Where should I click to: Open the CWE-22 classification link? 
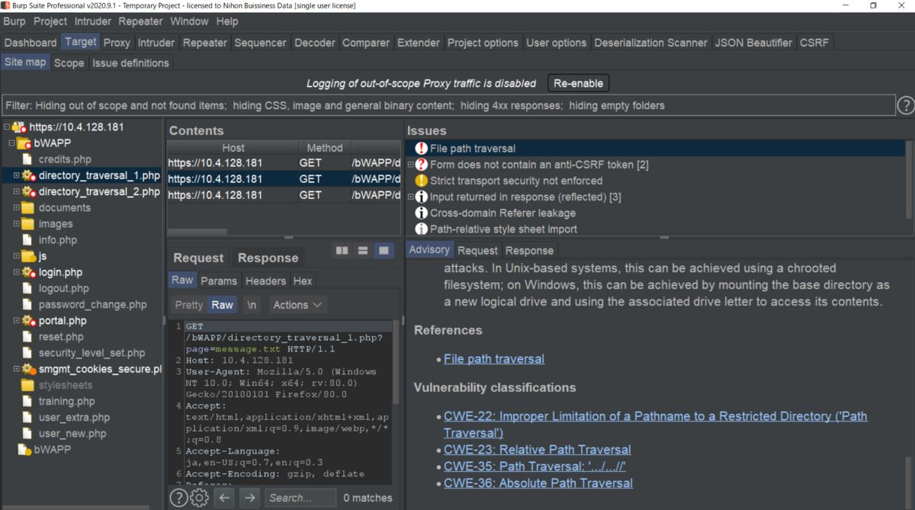(x=656, y=424)
